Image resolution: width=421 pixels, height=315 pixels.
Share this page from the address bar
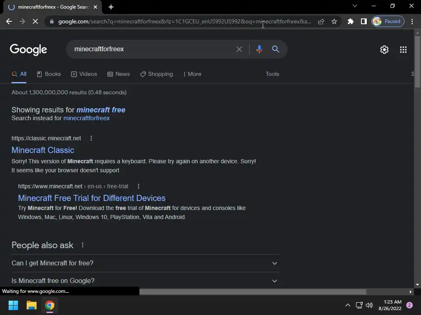coord(321,21)
